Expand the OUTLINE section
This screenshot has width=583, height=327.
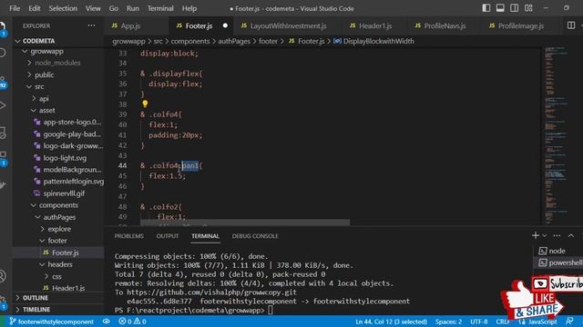[x=58, y=298]
